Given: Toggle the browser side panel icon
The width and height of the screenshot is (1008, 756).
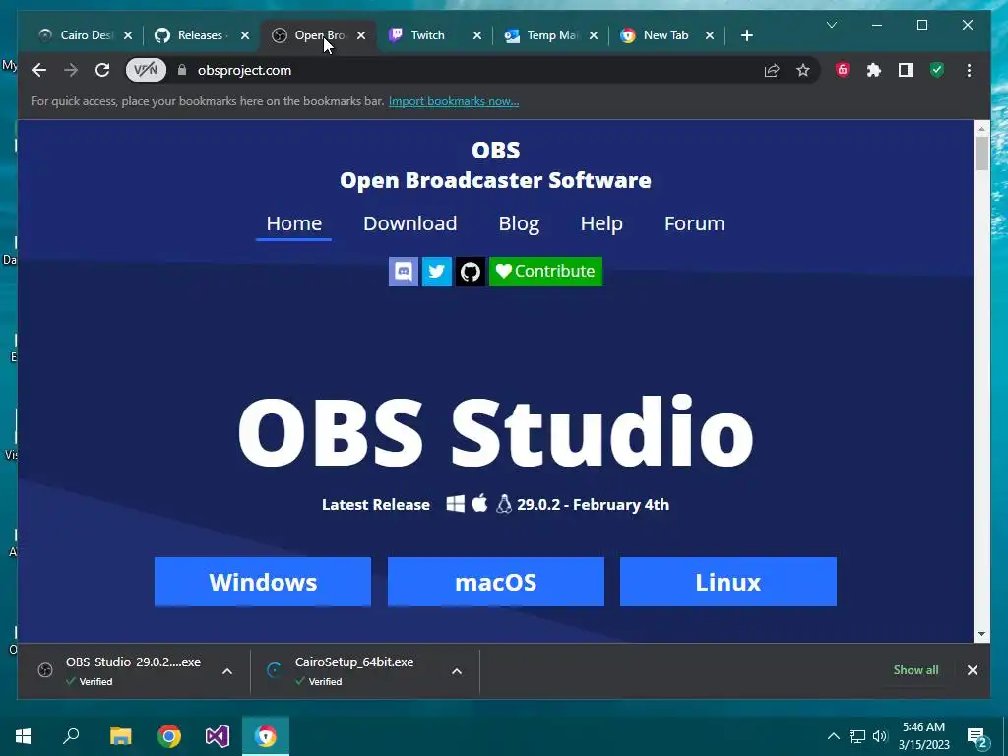Looking at the screenshot, I should point(906,70).
